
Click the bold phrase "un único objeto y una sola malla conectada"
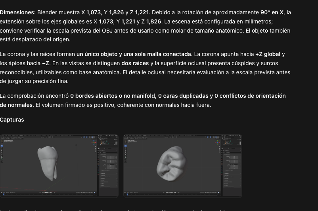tap(134, 54)
